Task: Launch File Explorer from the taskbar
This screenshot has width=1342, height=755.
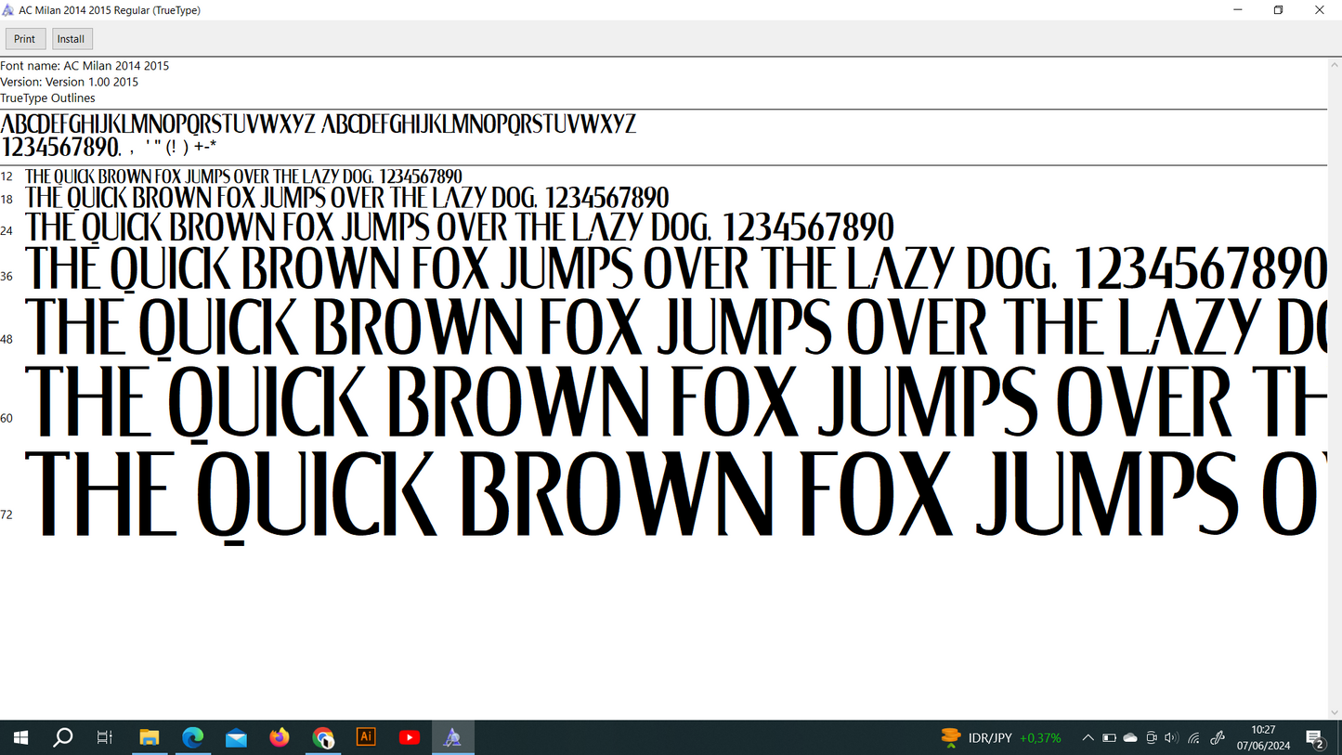Action: (150, 737)
